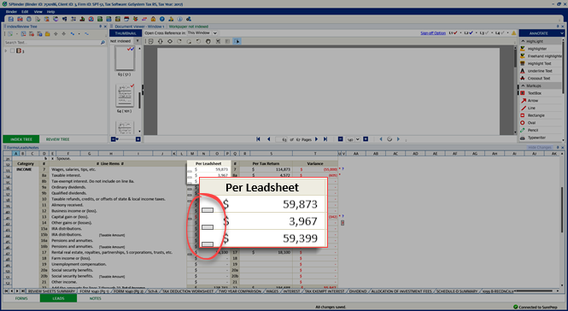Click the yellow folder icon in tree toolbar
The image size is (568, 311).
(48, 33)
